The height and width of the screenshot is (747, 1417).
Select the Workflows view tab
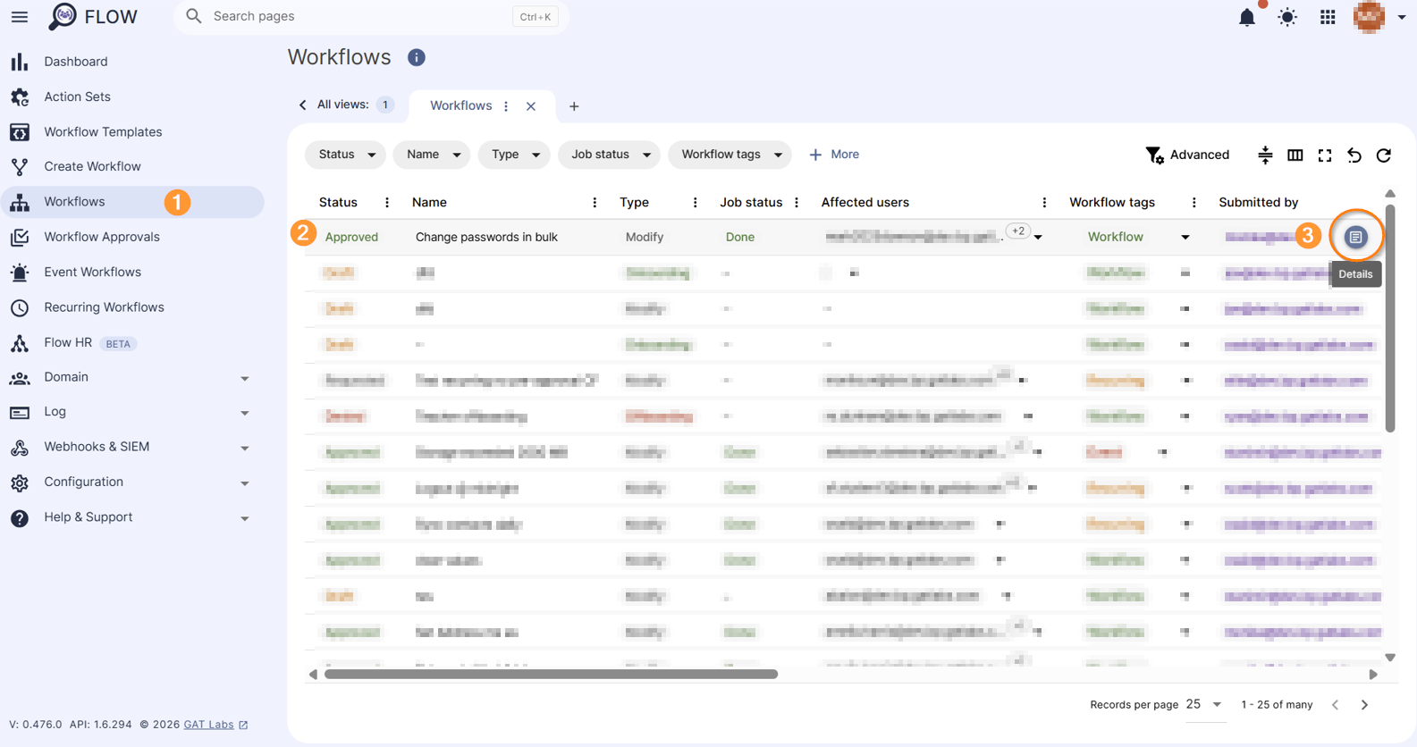click(460, 105)
